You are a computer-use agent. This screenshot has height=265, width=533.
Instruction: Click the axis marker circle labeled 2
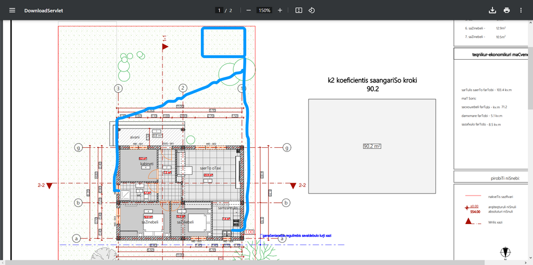pyautogui.click(x=183, y=89)
